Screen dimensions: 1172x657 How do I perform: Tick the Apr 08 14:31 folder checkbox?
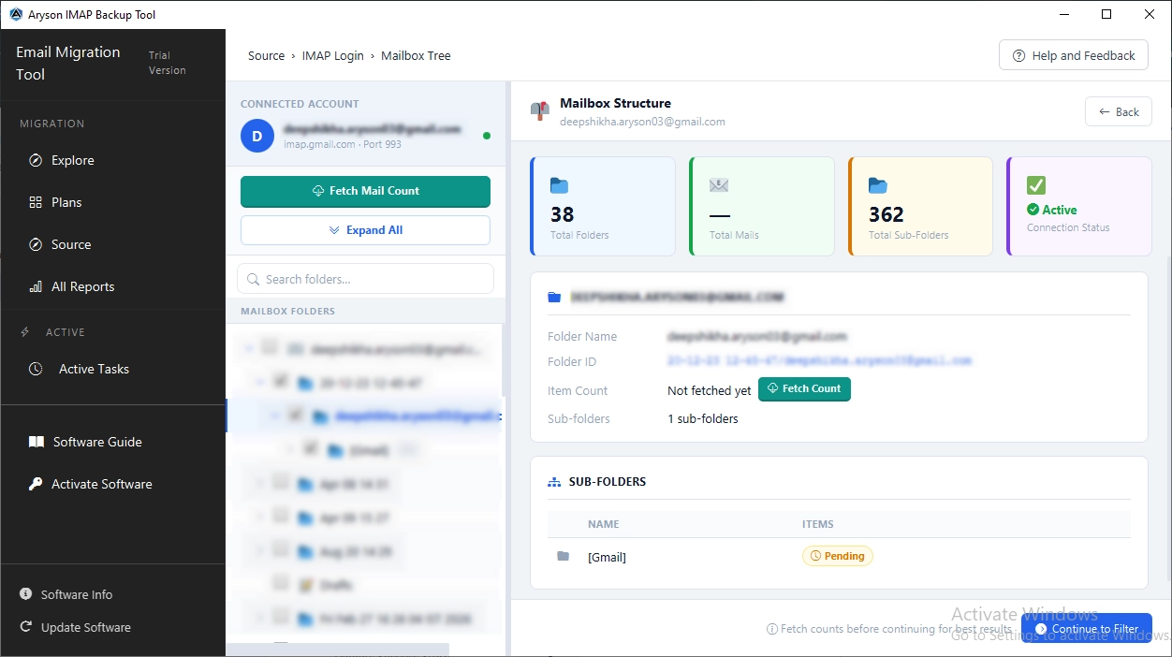click(280, 482)
